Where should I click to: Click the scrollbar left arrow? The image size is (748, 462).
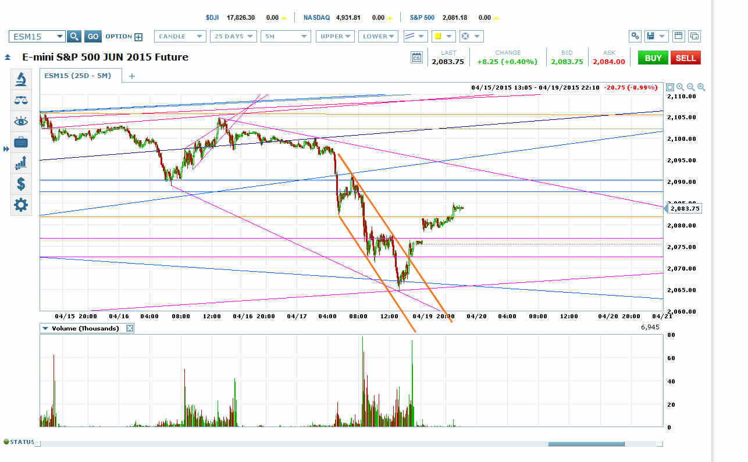pyautogui.click(x=38, y=444)
